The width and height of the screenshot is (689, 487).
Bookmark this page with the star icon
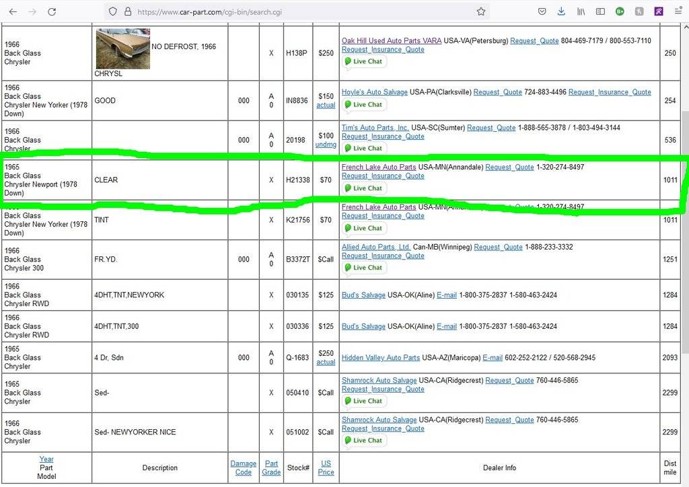481,11
